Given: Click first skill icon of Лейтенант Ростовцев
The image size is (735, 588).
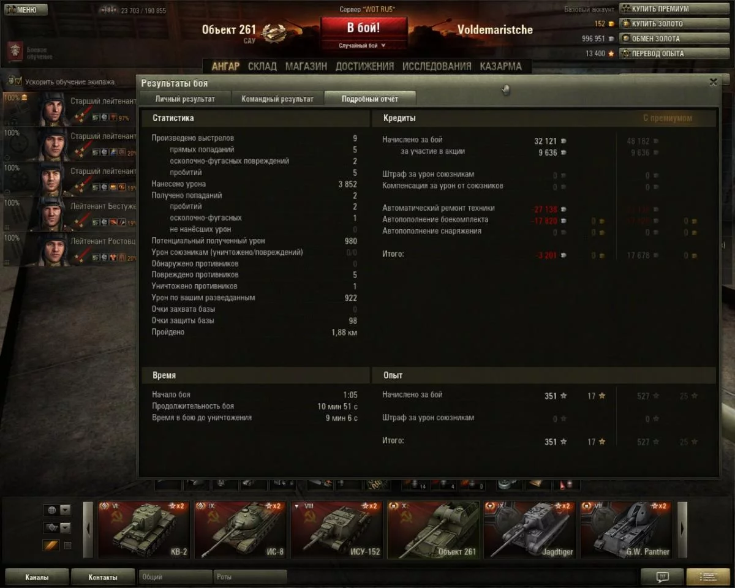Looking at the screenshot, I should (x=96, y=257).
